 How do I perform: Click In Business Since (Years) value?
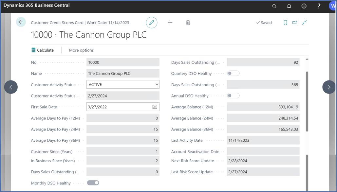click(123, 161)
